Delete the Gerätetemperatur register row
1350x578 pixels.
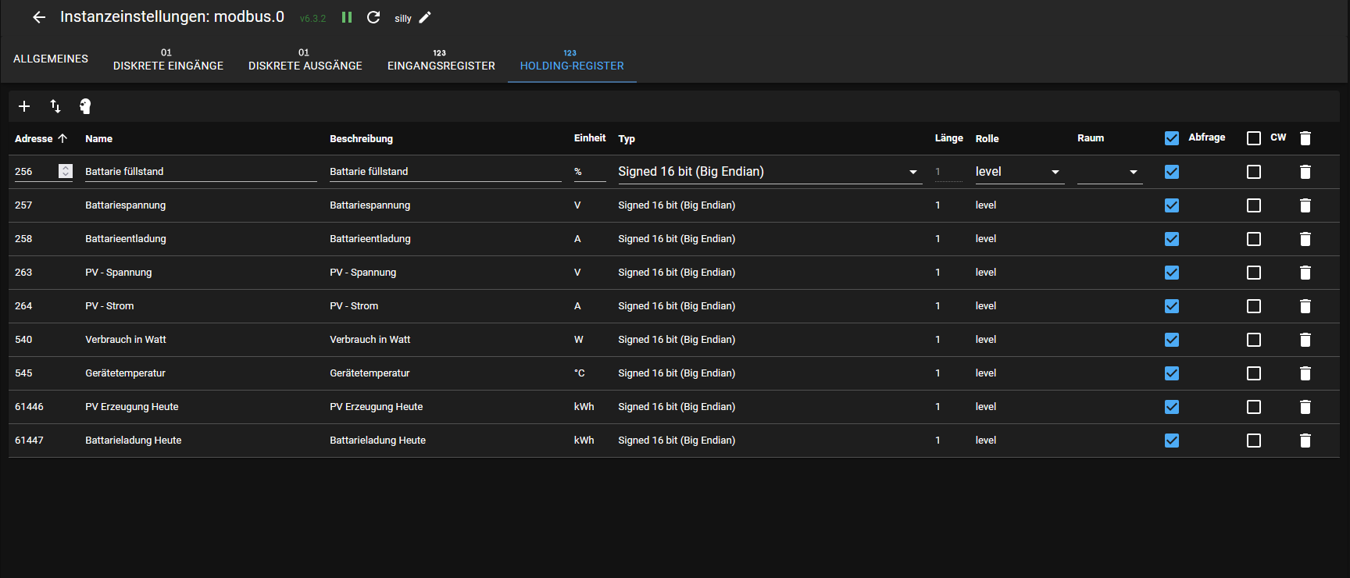[x=1305, y=373]
